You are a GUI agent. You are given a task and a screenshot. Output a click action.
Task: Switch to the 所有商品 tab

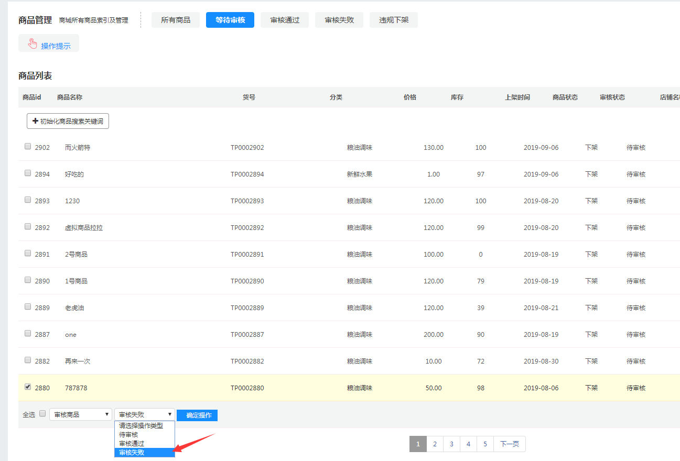tap(176, 20)
